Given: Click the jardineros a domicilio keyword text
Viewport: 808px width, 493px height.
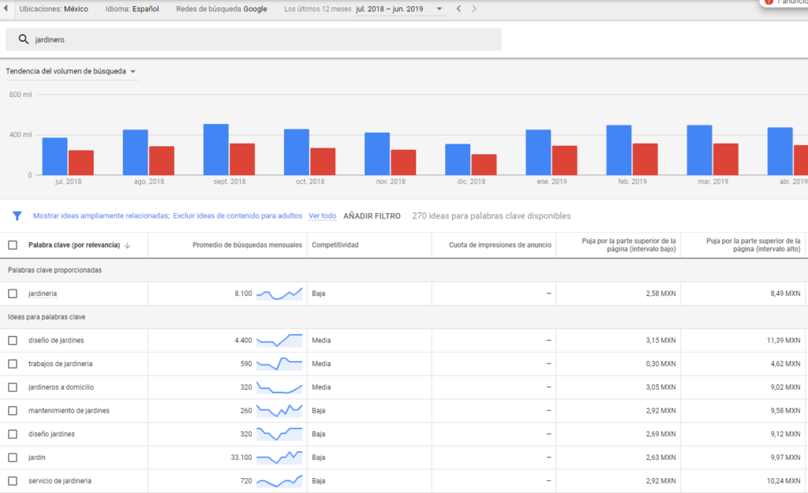Looking at the screenshot, I should point(62,387).
